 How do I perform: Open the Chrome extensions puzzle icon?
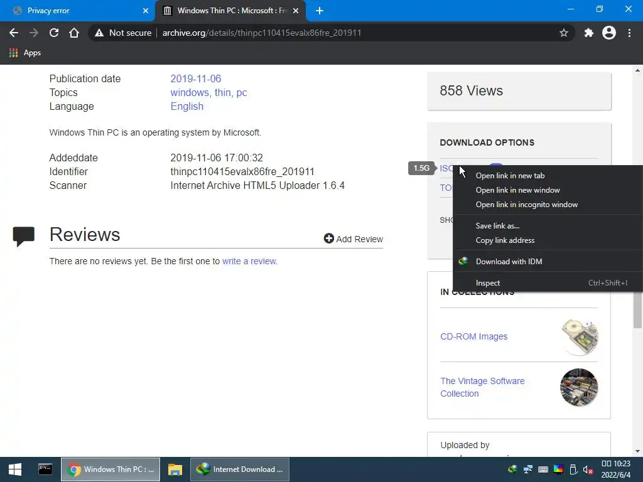tap(589, 33)
